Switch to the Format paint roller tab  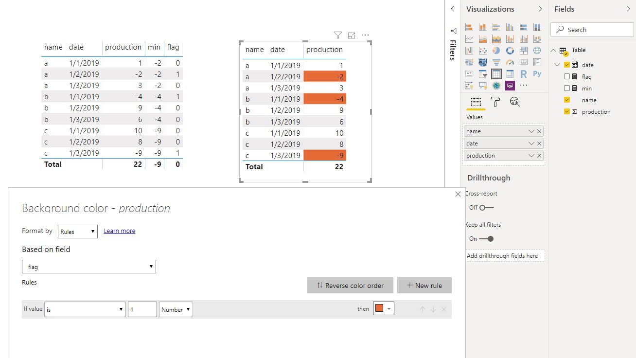[x=495, y=102]
